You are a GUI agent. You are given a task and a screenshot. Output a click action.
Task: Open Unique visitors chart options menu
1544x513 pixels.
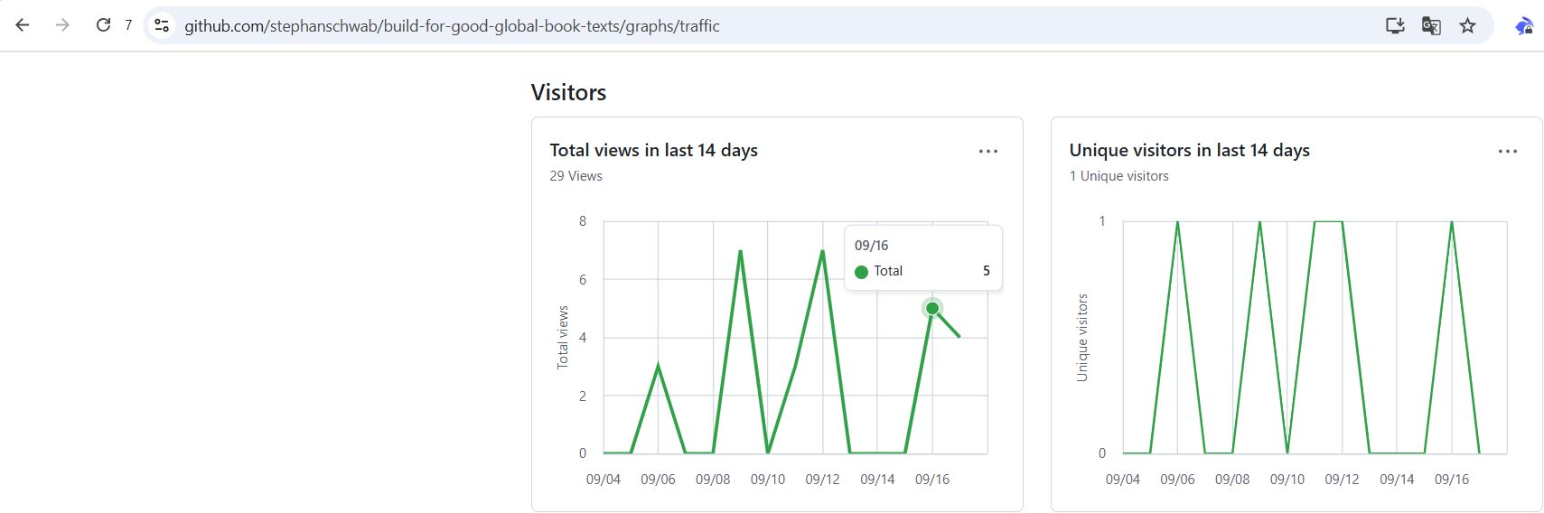coord(1507,151)
